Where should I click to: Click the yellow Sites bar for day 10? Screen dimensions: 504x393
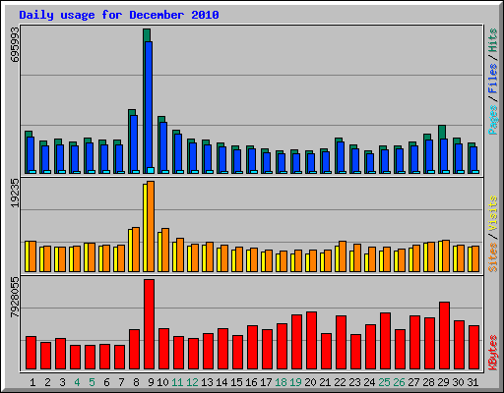159,252
